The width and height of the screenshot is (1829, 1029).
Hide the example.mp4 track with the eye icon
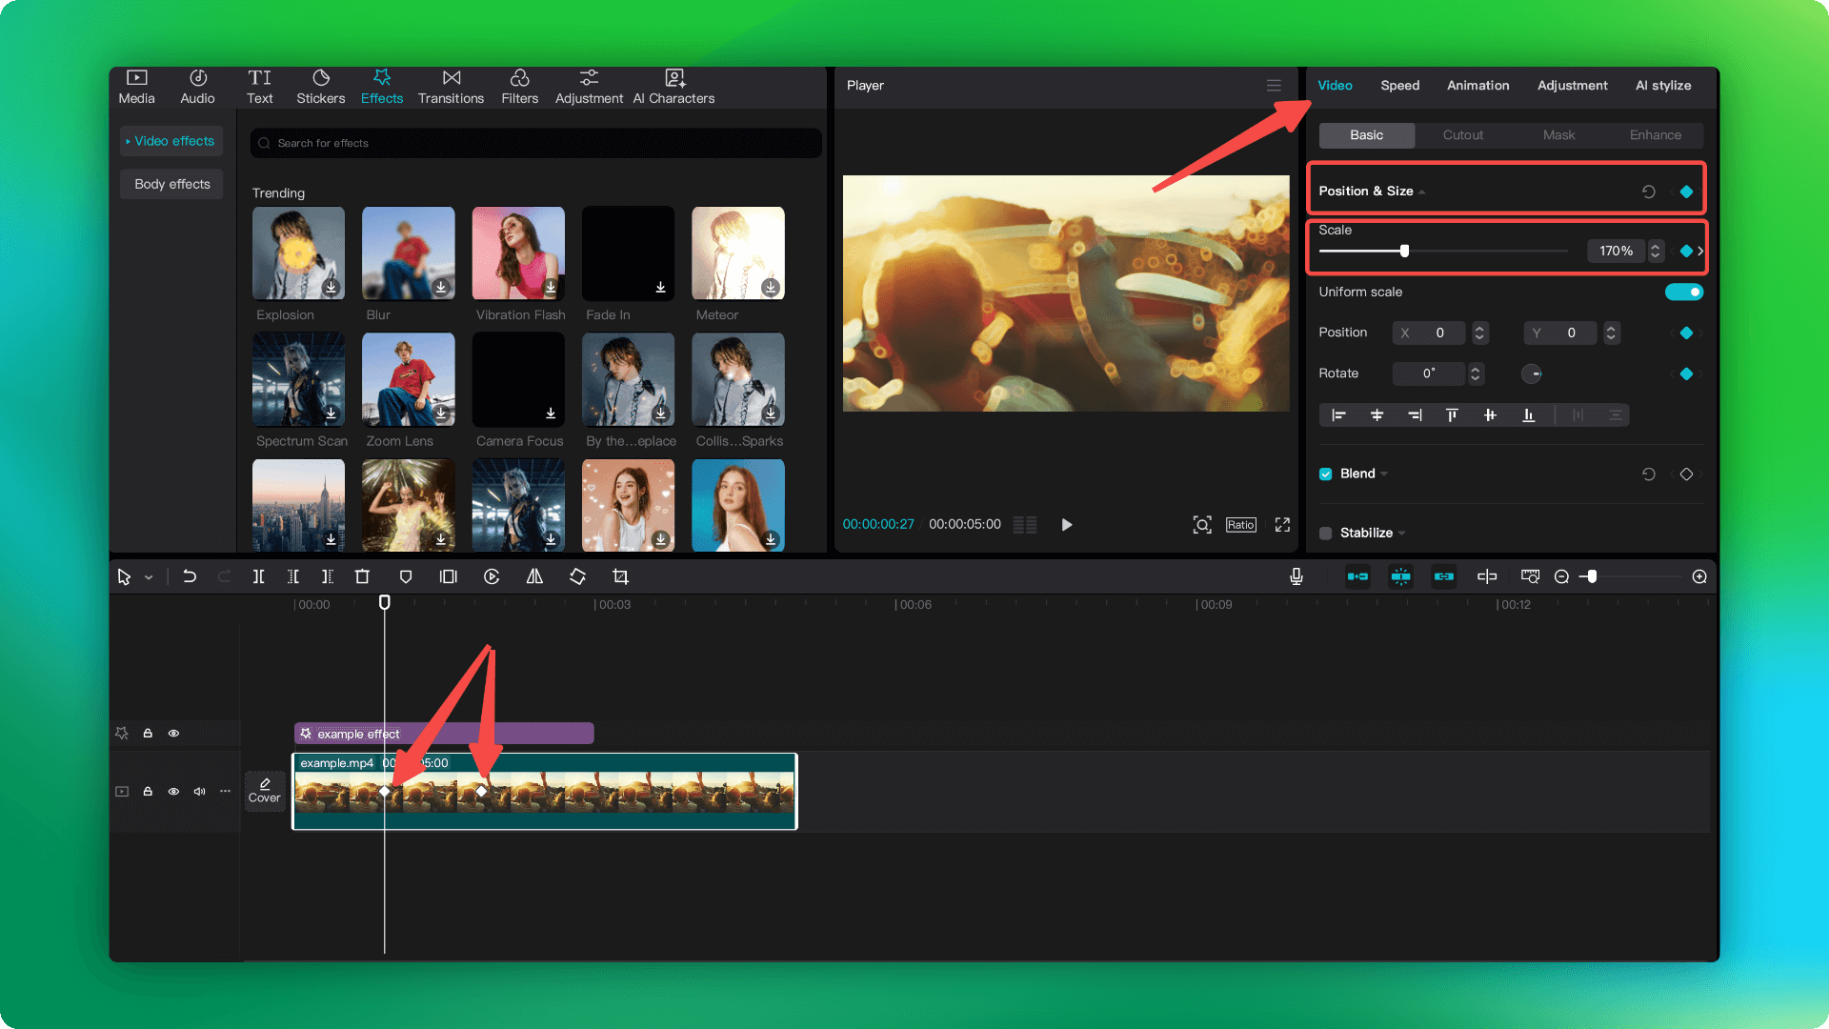click(x=173, y=791)
